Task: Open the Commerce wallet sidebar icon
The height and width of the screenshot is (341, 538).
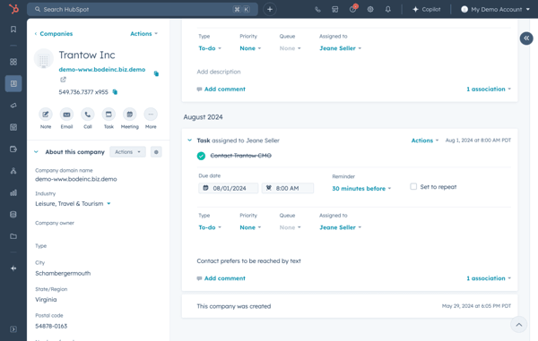Action: pos(13,149)
